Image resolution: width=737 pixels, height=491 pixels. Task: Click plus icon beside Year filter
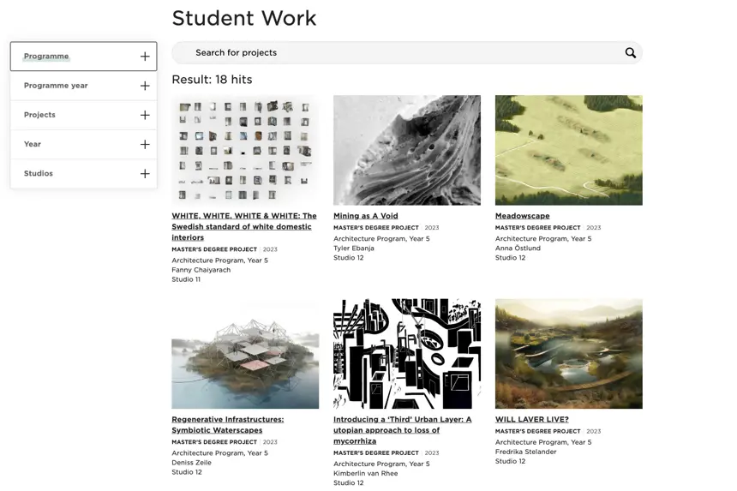[145, 144]
